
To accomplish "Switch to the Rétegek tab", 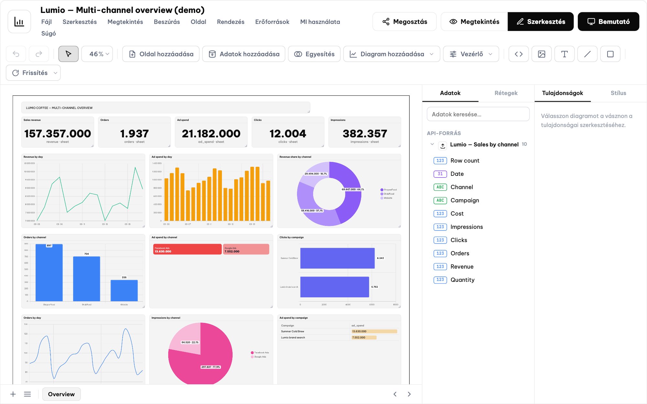I will point(506,93).
